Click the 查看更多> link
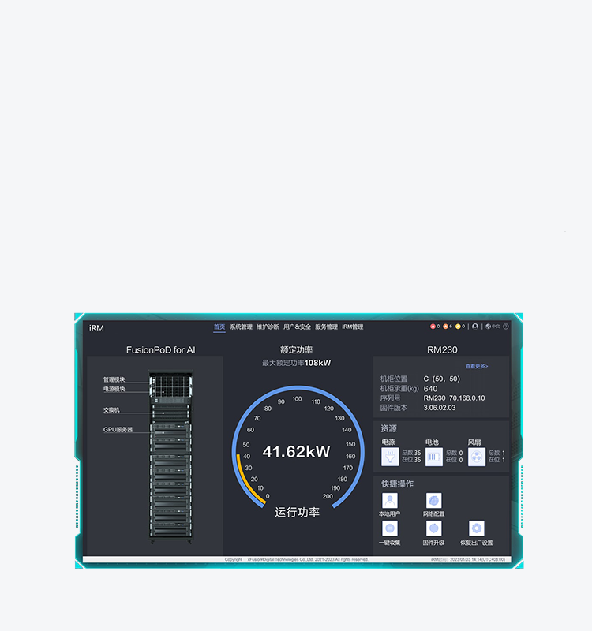Viewport: 592px width, 631px height. pyautogui.click(x=476, y=366)
